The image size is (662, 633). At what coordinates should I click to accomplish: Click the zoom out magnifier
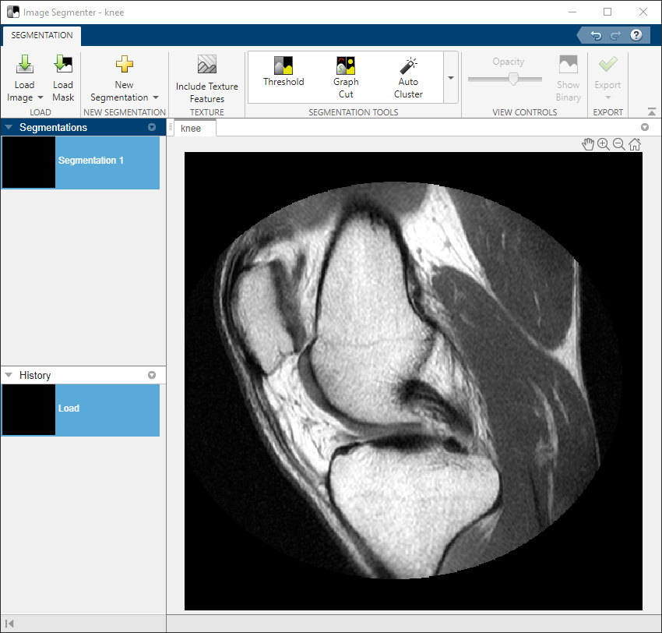(619, 144)
